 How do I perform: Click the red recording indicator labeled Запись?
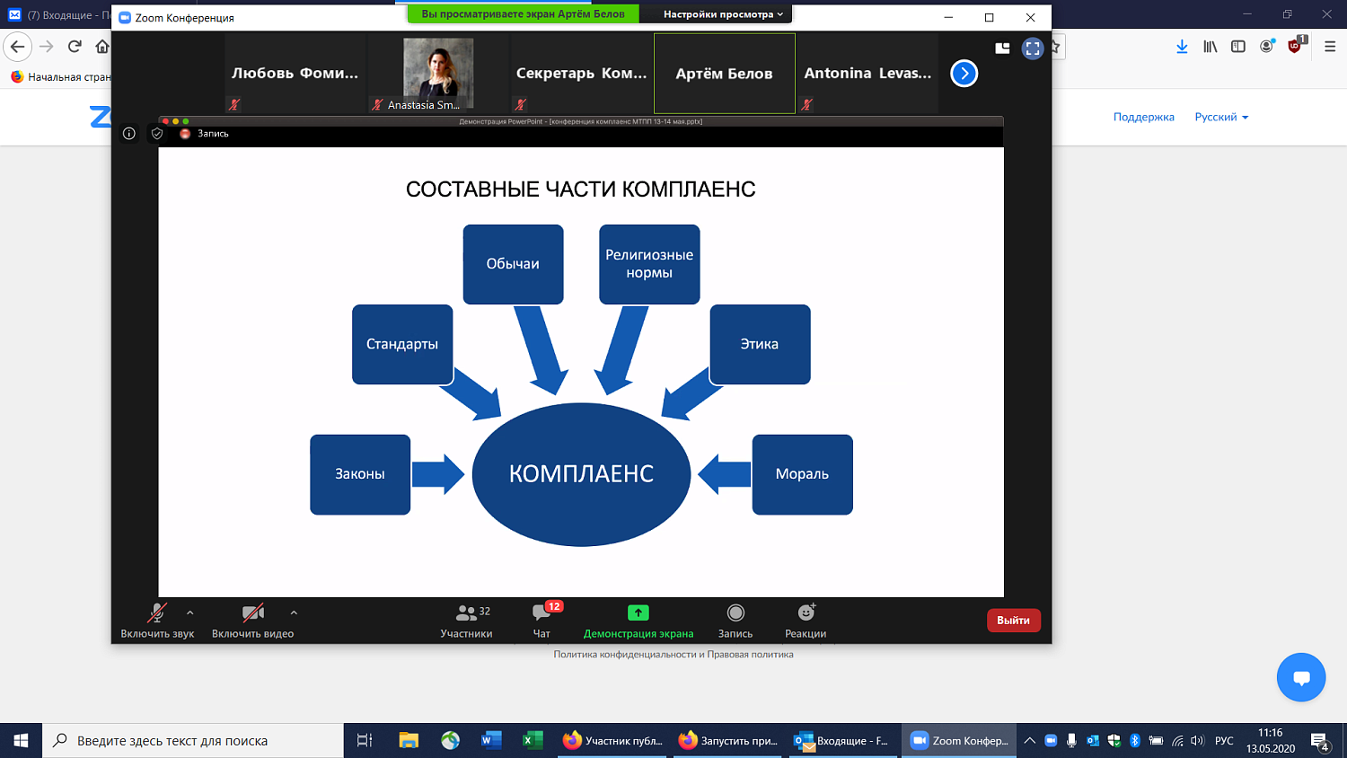(204, 134)
